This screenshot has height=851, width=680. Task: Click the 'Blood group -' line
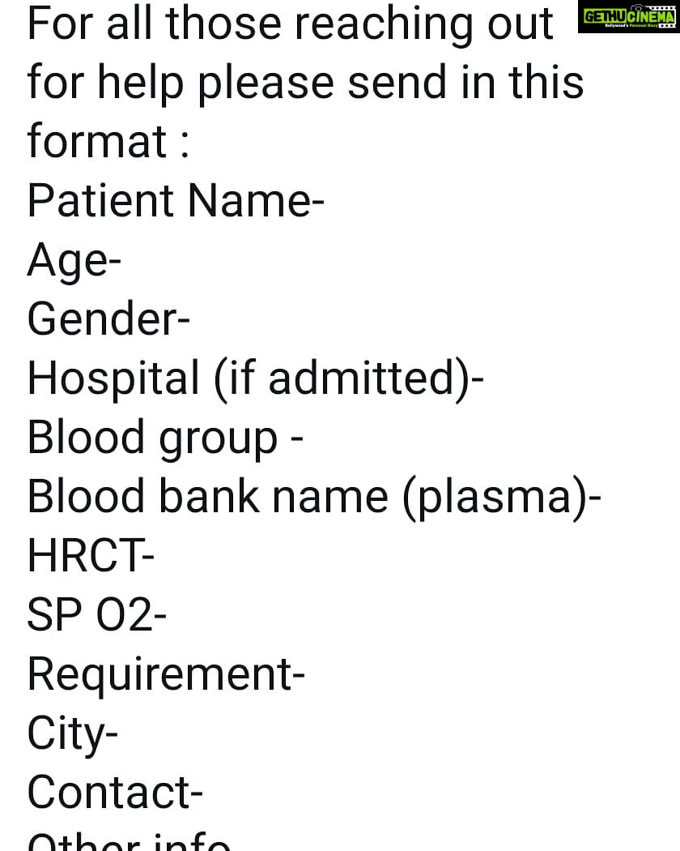pos(165,439)
